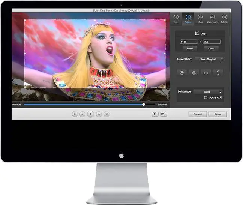Jump to the end of the video
The image size is (243, 205).
point(106,114)
